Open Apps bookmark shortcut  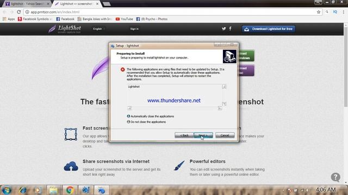click(9, 19)
